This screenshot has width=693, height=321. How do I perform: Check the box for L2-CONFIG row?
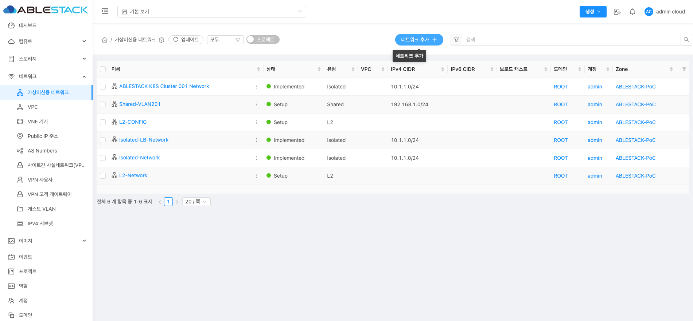click(x=103, y=122)
